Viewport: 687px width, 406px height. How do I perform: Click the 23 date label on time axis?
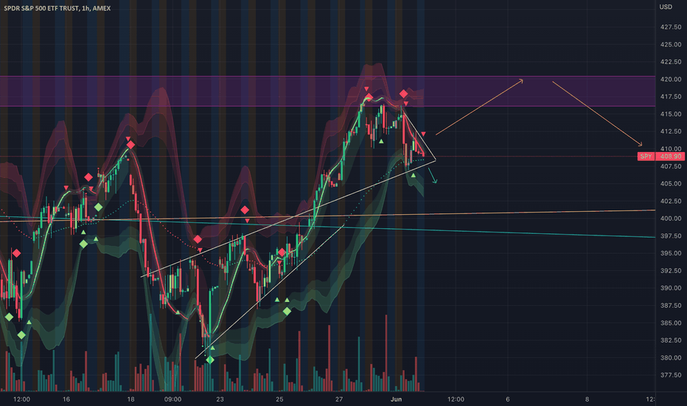[x=220, y=399]
